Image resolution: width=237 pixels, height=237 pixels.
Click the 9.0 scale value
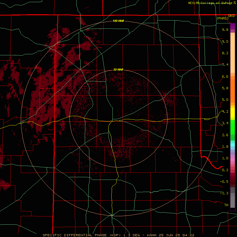coord(225,41)
